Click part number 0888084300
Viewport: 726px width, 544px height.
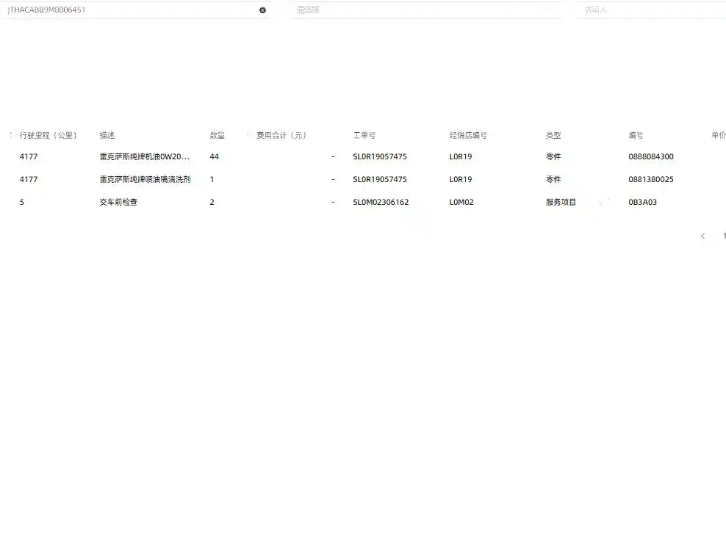(651, 157)
